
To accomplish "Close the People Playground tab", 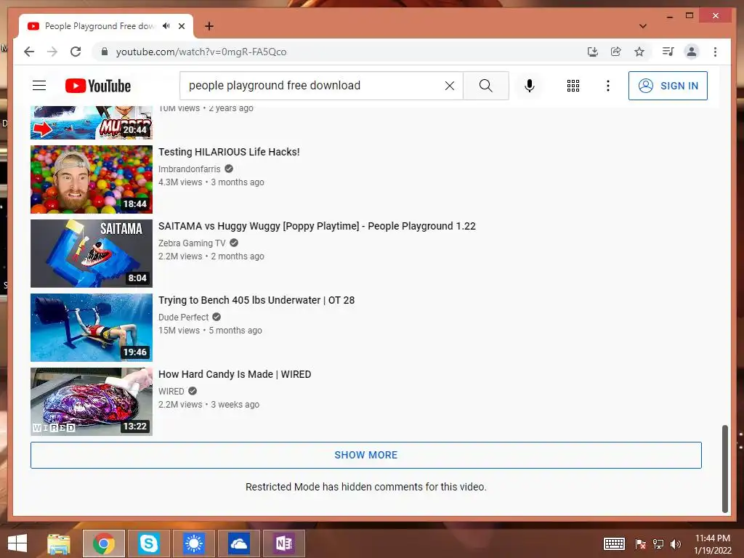I will coord(182,26).
